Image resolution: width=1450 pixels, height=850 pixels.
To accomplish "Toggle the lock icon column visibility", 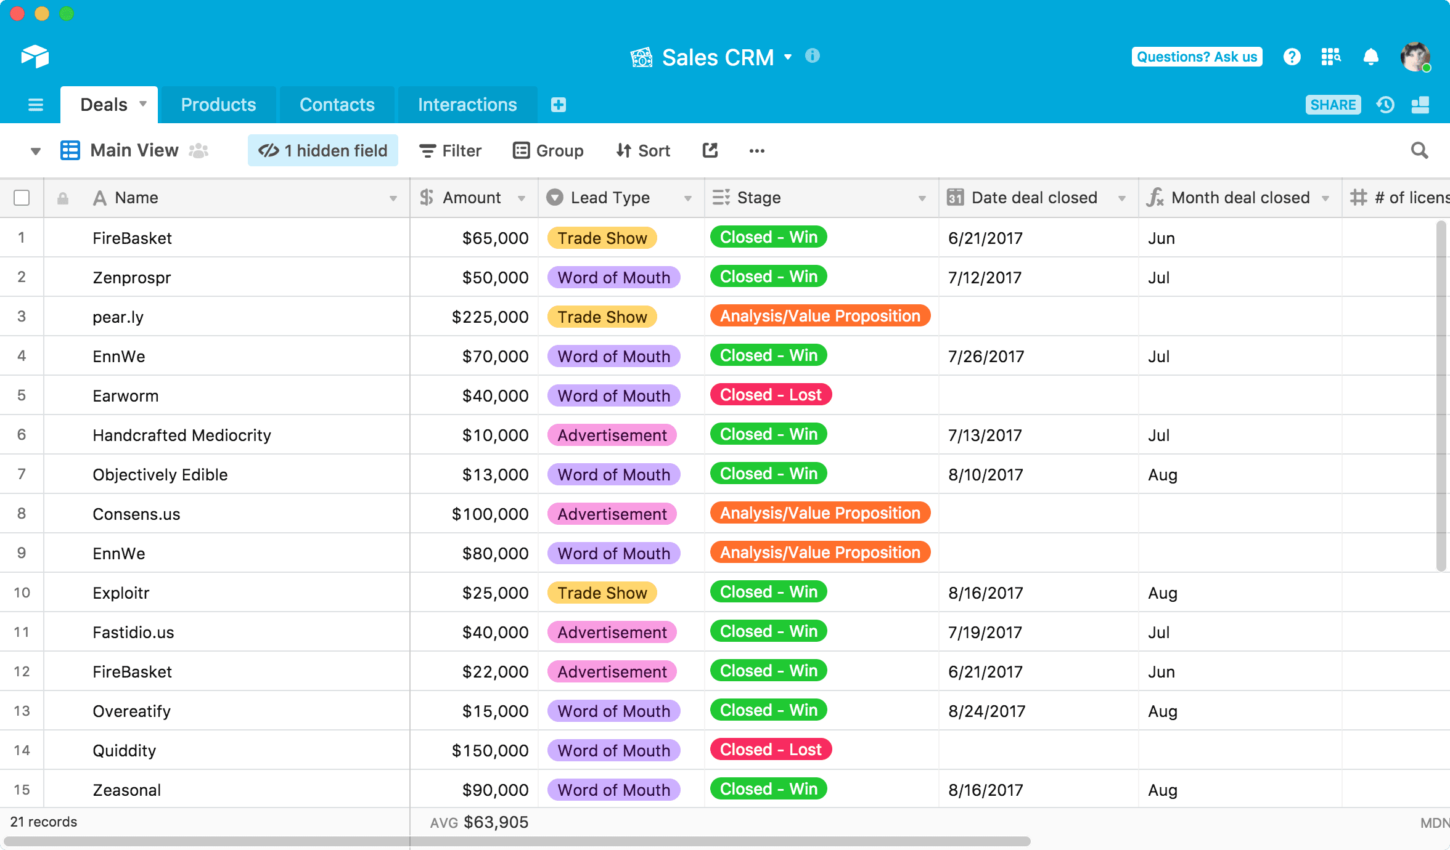I will point(63,197).
